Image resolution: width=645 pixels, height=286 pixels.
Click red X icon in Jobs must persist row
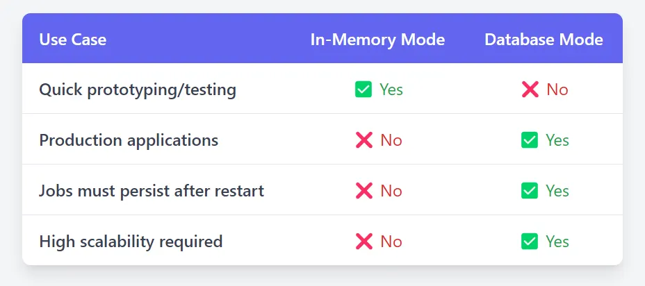click(364, 191)
